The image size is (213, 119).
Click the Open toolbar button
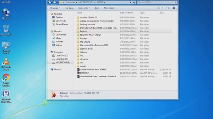click(x=70, y=8)
